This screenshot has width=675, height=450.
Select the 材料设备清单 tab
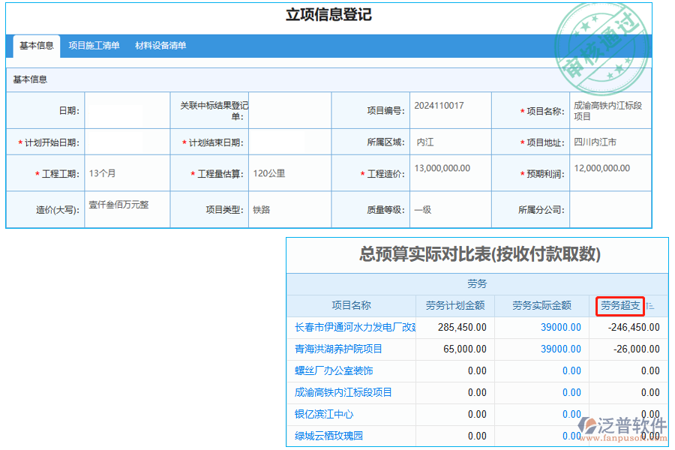[160, 46]
